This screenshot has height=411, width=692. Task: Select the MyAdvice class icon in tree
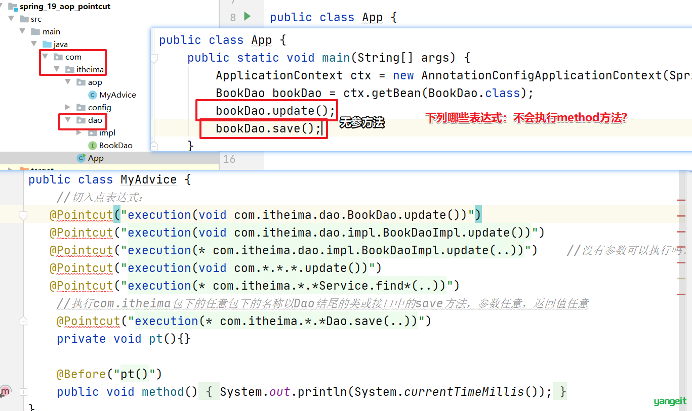click(92, 95)
